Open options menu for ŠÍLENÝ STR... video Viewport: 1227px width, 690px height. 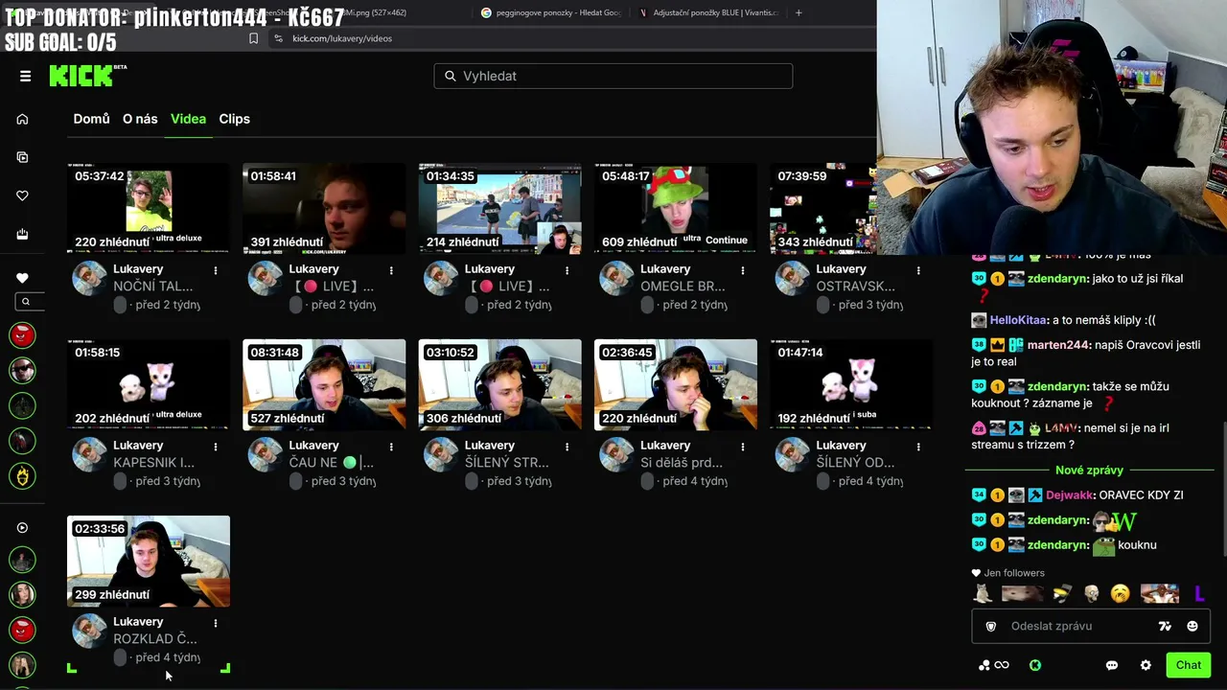coord(567,447)
